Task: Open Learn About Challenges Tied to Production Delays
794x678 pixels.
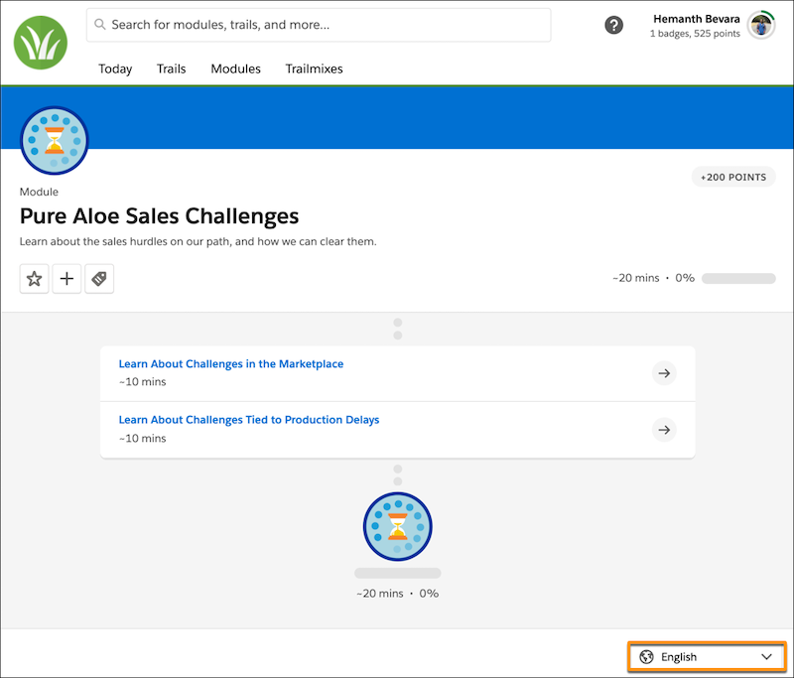Action: [x=249, y=420]
